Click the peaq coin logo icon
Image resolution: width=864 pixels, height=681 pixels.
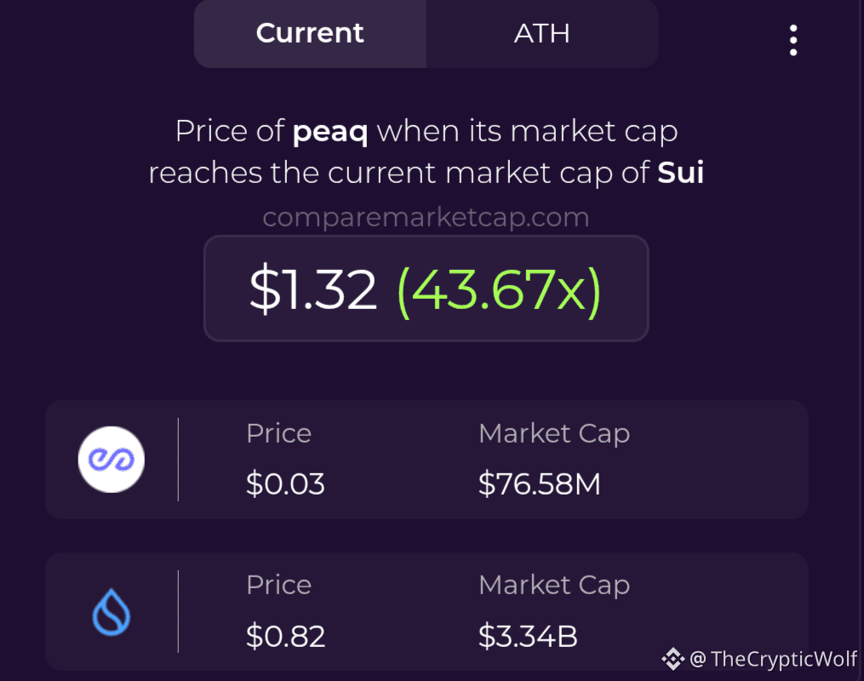click(112, 460)
